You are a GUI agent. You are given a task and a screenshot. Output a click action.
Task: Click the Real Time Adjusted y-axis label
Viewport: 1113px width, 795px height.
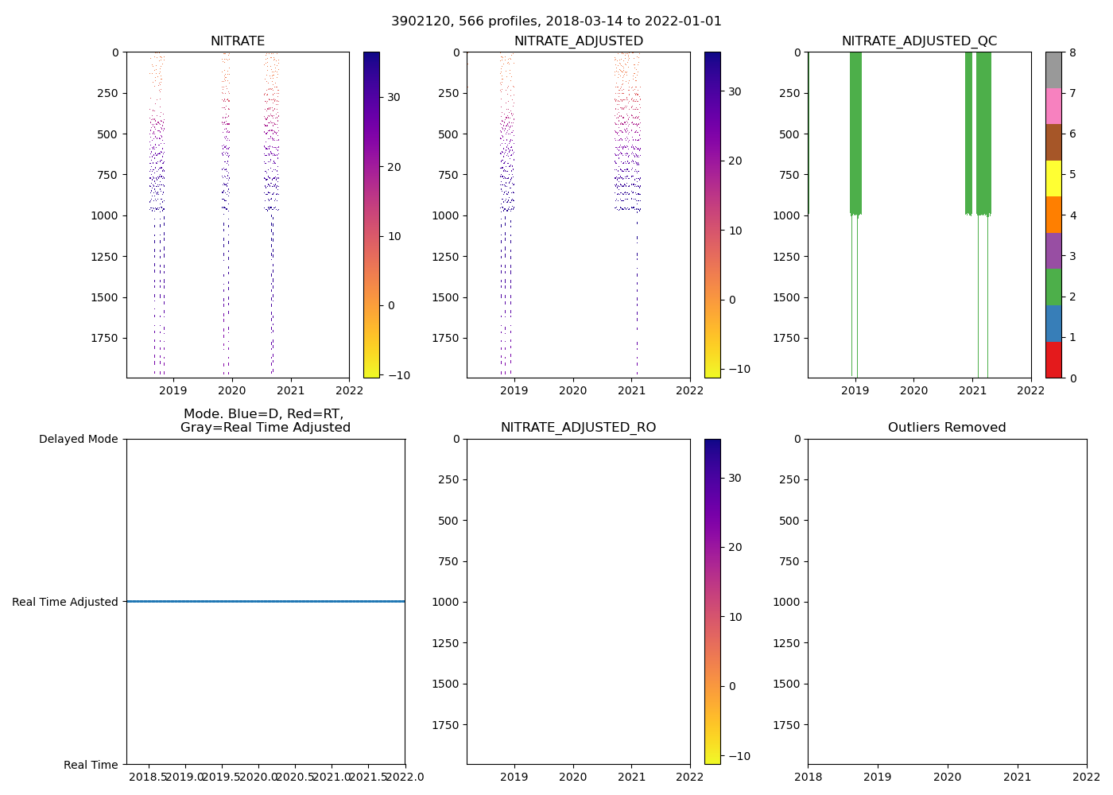pos(65,602)
